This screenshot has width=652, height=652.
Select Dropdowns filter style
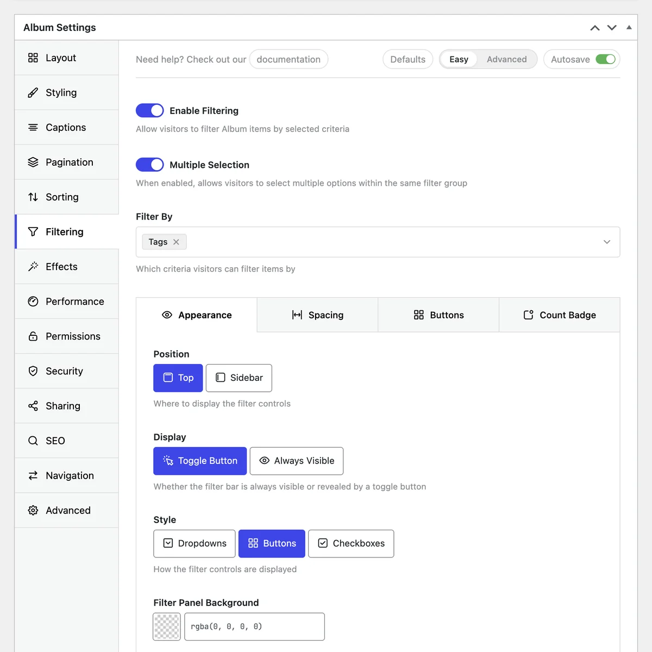click(x=195, y=543)
